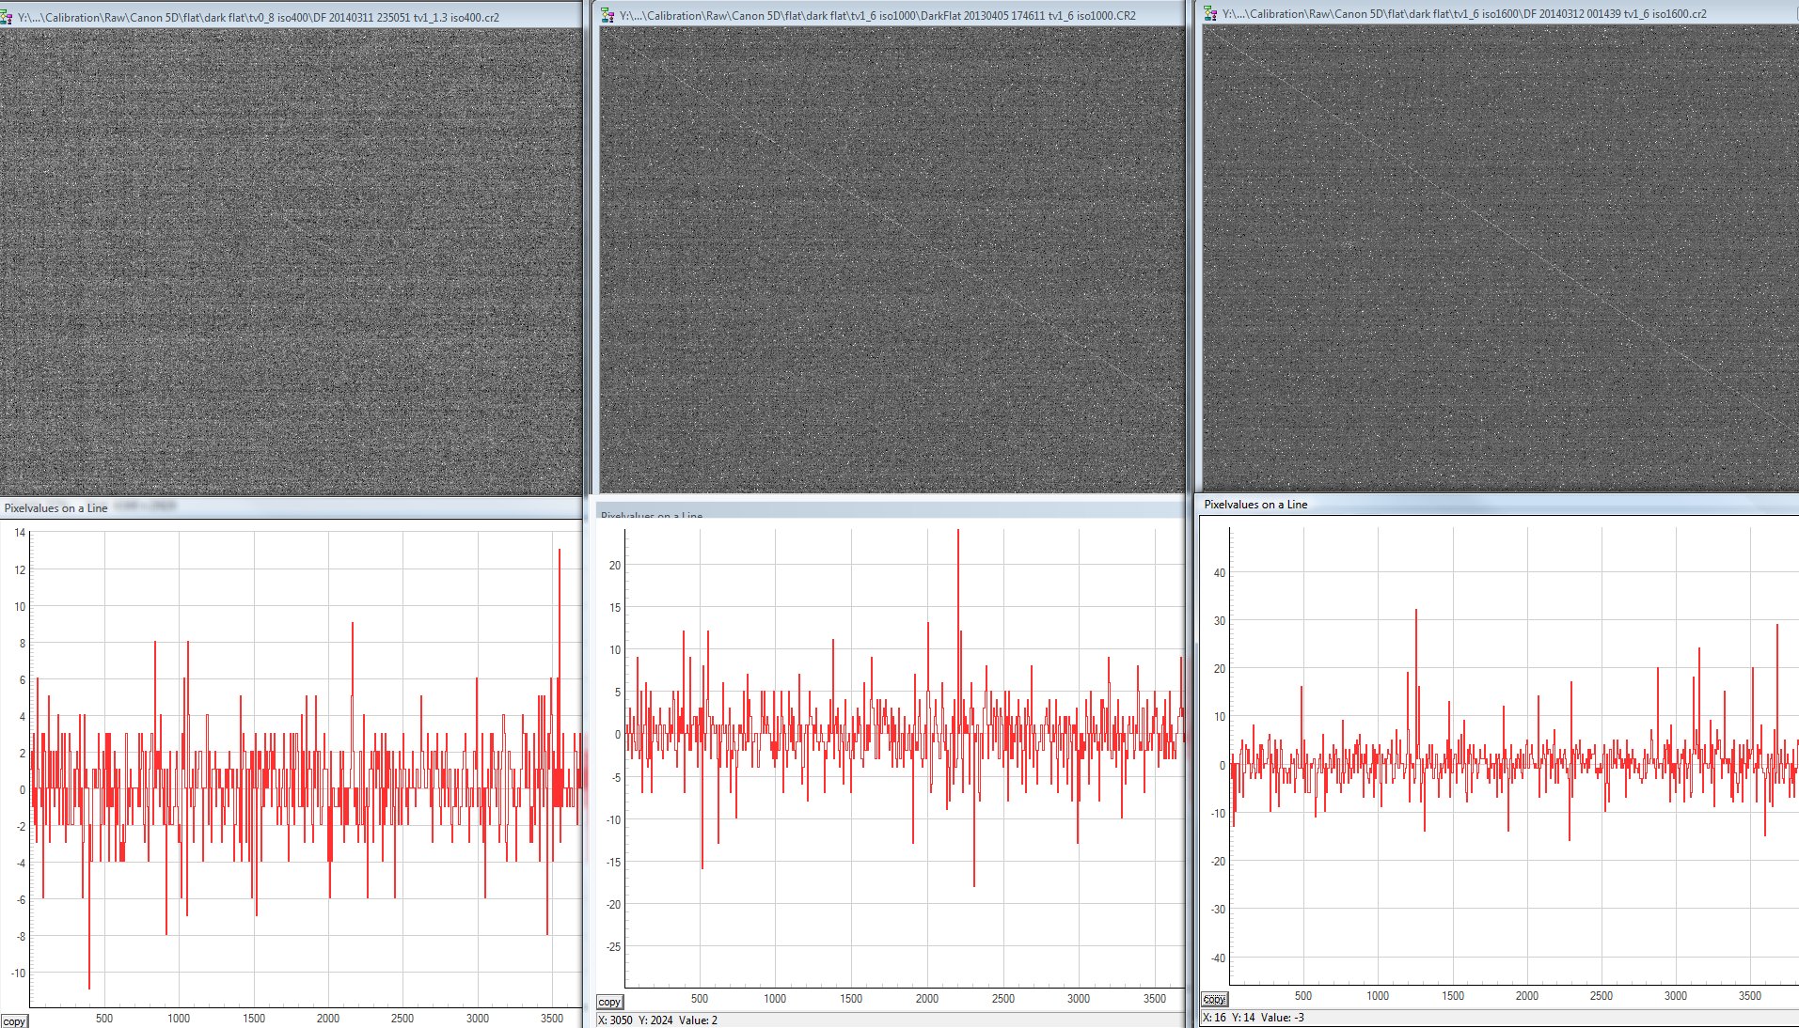The image size is (1799, 1028).
Task: Click the iso400 window title bar icon
Action: pyautogui.click(x=6, y=17)
